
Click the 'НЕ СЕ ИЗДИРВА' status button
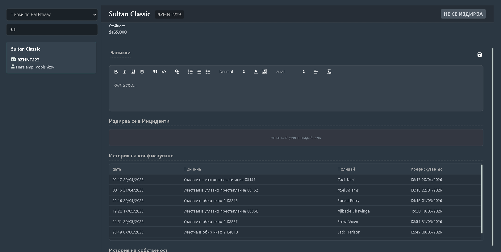point(463,14)
